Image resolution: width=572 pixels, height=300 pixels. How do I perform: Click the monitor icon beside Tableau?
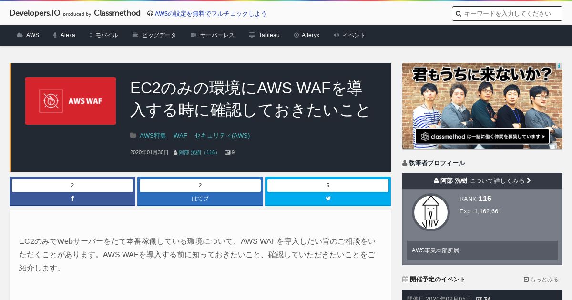252,35
